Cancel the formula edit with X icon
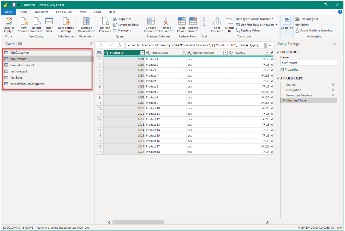The width and height of the screenshot is (345, 231). point(101,45)
